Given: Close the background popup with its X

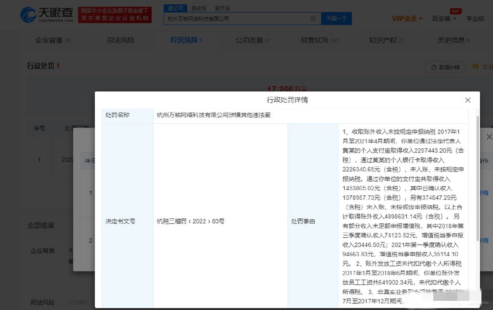Looking at the screenshot, I should click(x=489, y=137).
